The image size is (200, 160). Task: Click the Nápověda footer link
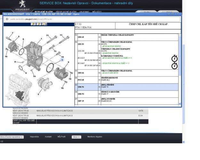[34, 137]
